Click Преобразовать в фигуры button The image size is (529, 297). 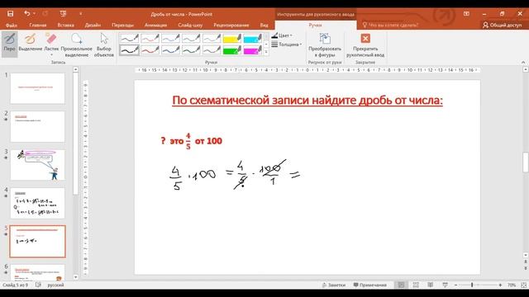pos(325,45)
